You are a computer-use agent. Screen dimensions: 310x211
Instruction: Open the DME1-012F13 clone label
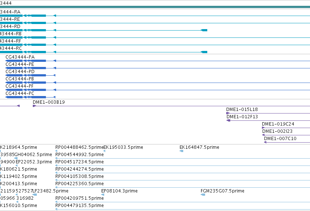pos(242,117)
